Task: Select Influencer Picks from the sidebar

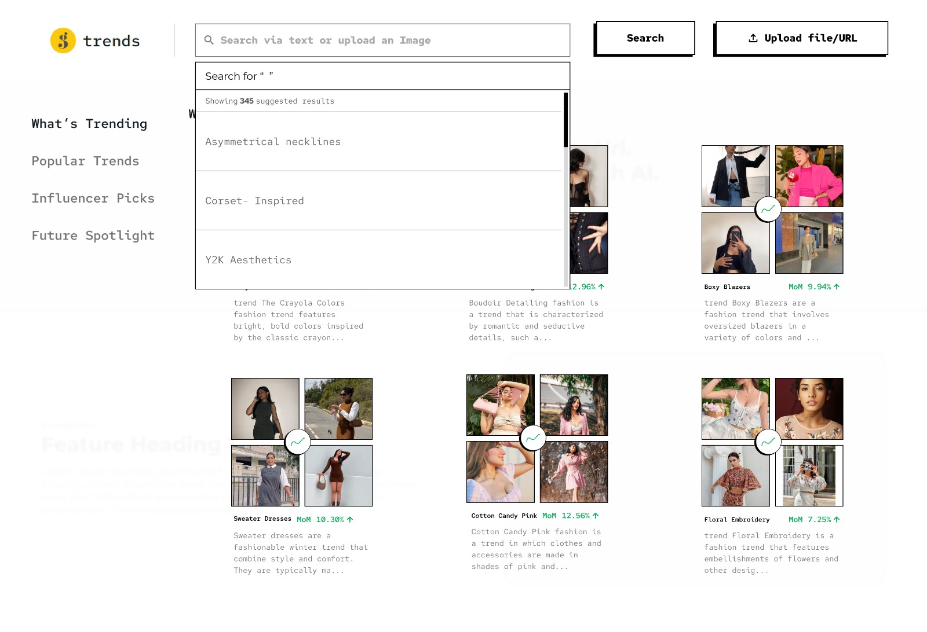Action: pos(93,199)
